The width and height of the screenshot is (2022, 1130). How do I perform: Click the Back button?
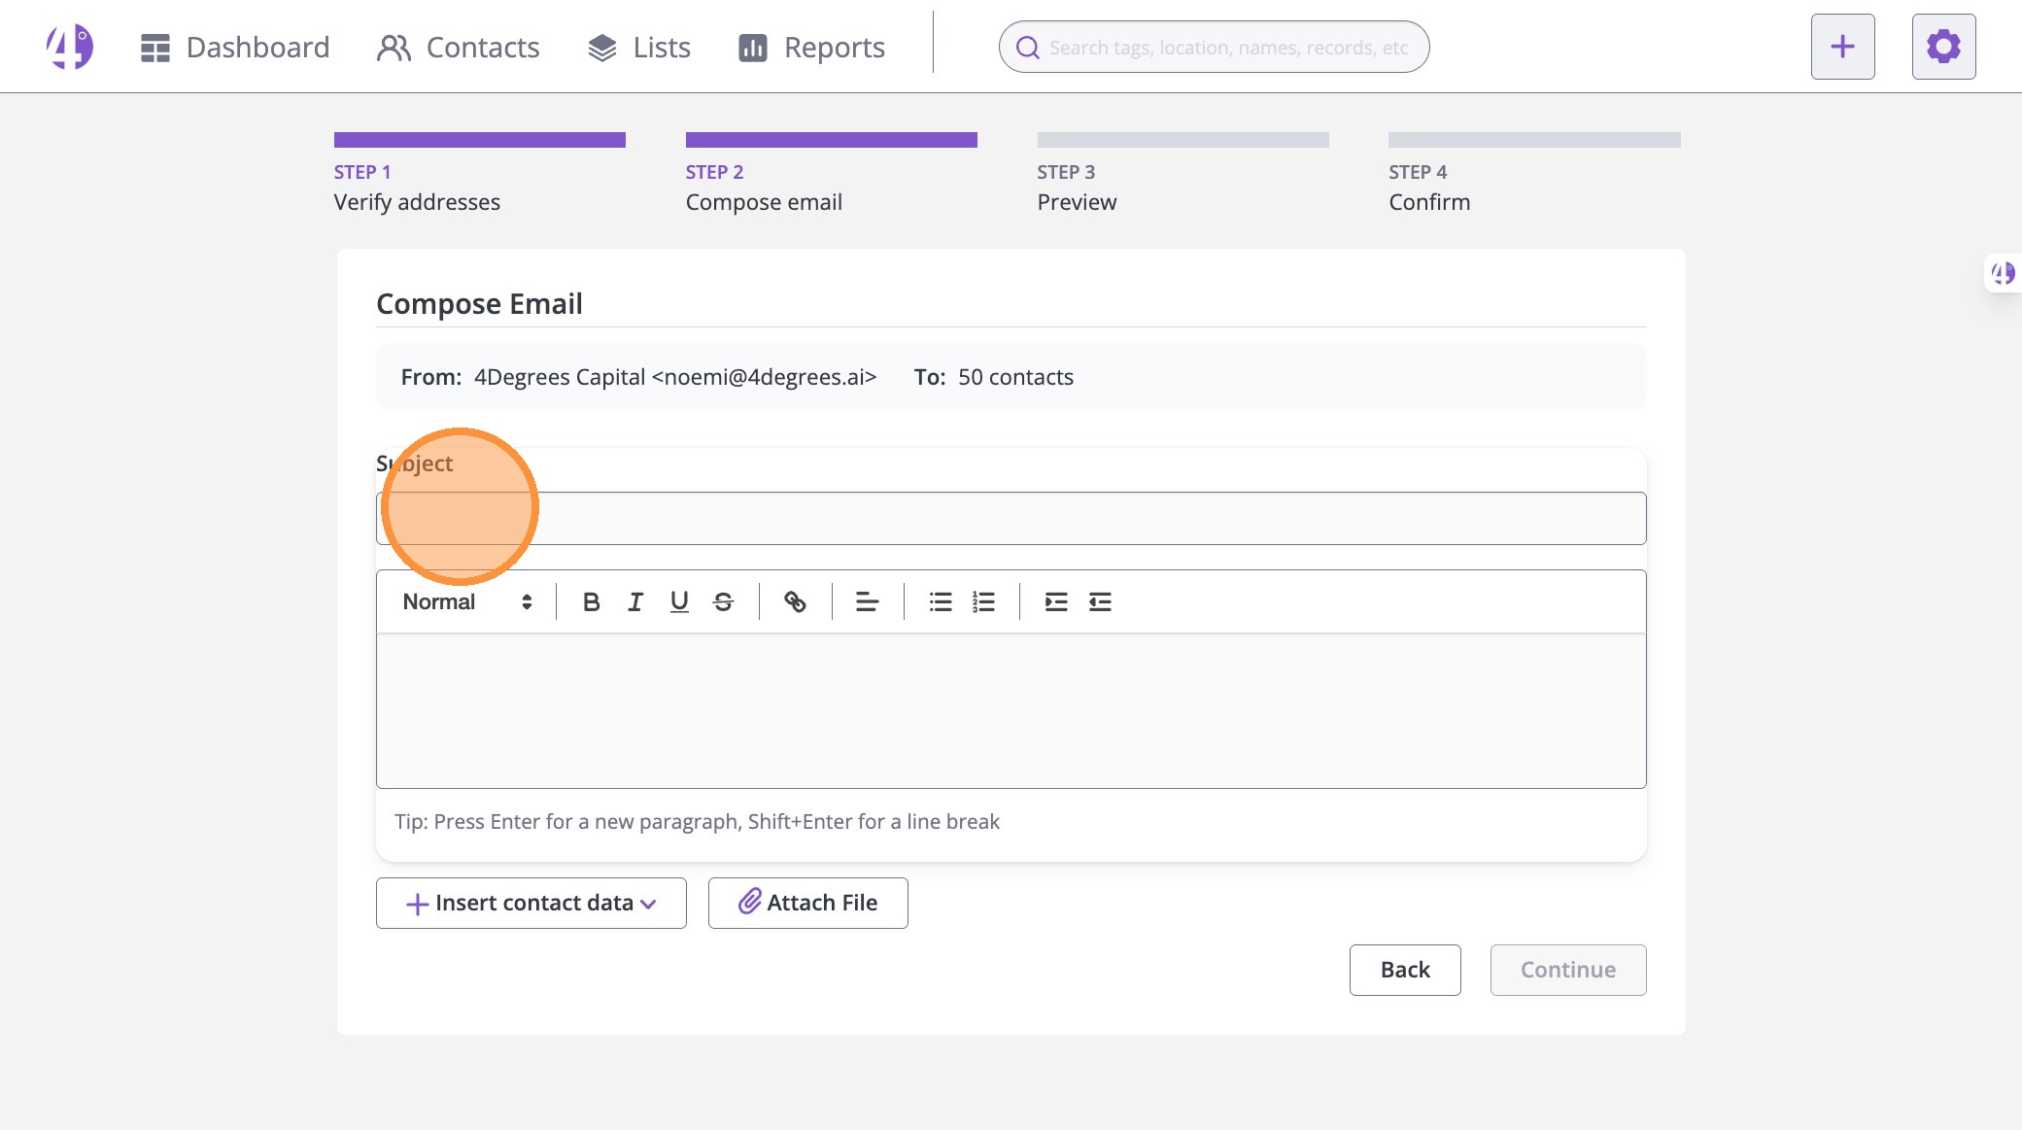pos(1404,970)
